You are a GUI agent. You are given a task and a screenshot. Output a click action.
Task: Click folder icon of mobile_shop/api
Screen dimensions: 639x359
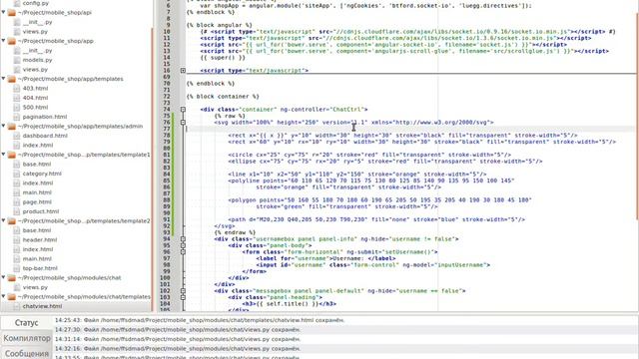click(12, 13)
